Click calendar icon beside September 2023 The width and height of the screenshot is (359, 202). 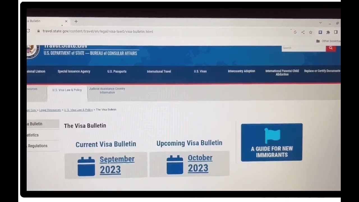pyautogui.click(x=86, y=166)
